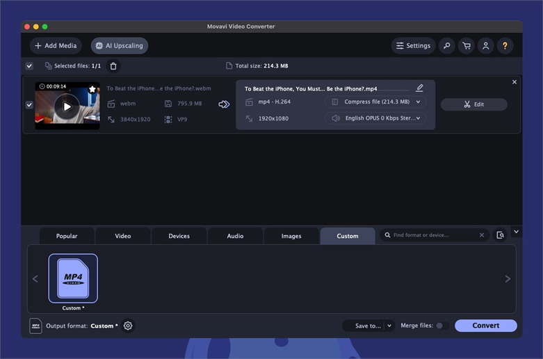Click the VP9 codec label
543x359 pixels.
(182, 120)
